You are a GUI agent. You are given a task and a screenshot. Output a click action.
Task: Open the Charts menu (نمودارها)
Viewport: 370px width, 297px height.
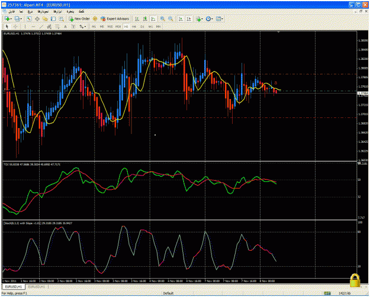43,11
